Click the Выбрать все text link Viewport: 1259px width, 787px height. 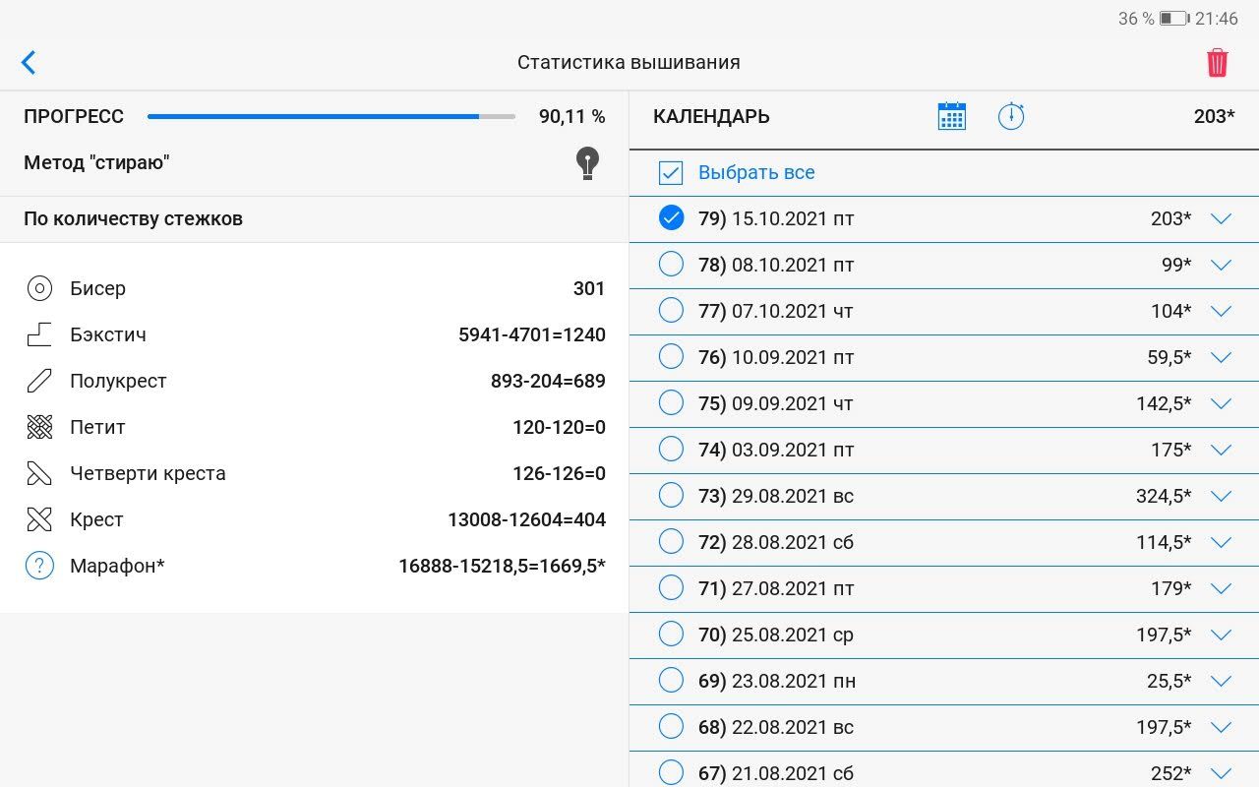click(x=756, y=173)
